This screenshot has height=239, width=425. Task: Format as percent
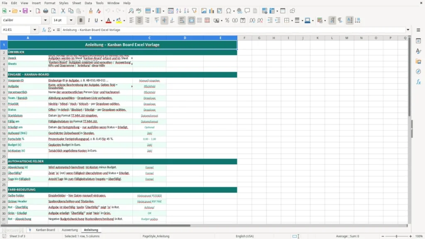pos(227,20)
